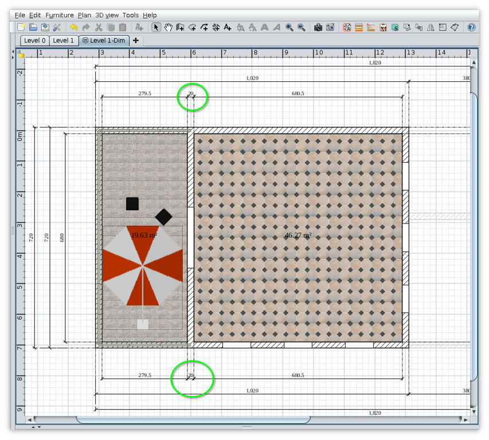Save the home using the toolbar icon
This screenshot has width=489, height=440.
point(45,27)
